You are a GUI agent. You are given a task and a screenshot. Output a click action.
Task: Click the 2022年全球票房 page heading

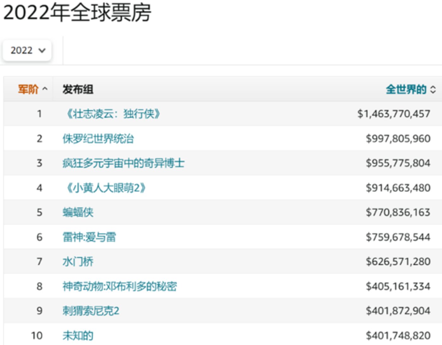(77, 13)
